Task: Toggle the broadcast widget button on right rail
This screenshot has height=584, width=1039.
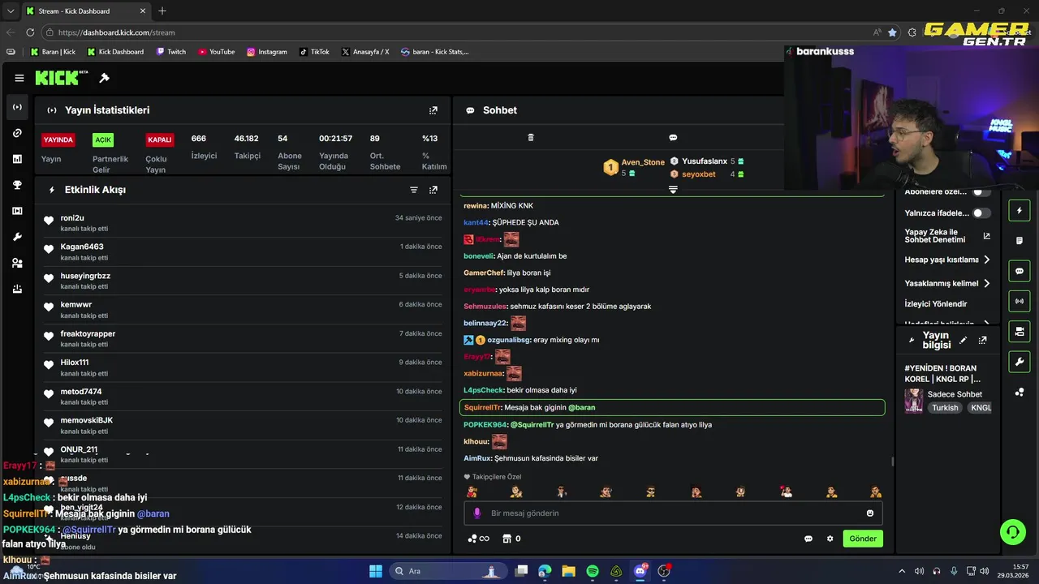Action: pyautogui.click(x=1020, y=301)
